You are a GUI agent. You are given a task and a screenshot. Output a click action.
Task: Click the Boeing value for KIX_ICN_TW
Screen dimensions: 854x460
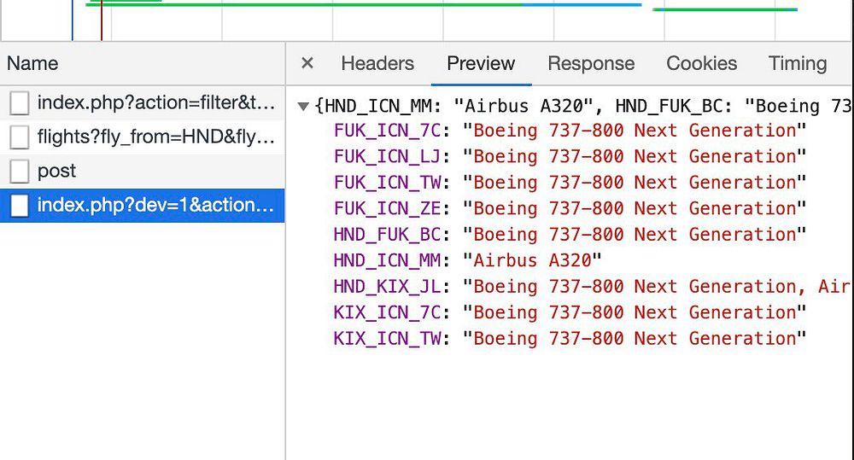634,339
